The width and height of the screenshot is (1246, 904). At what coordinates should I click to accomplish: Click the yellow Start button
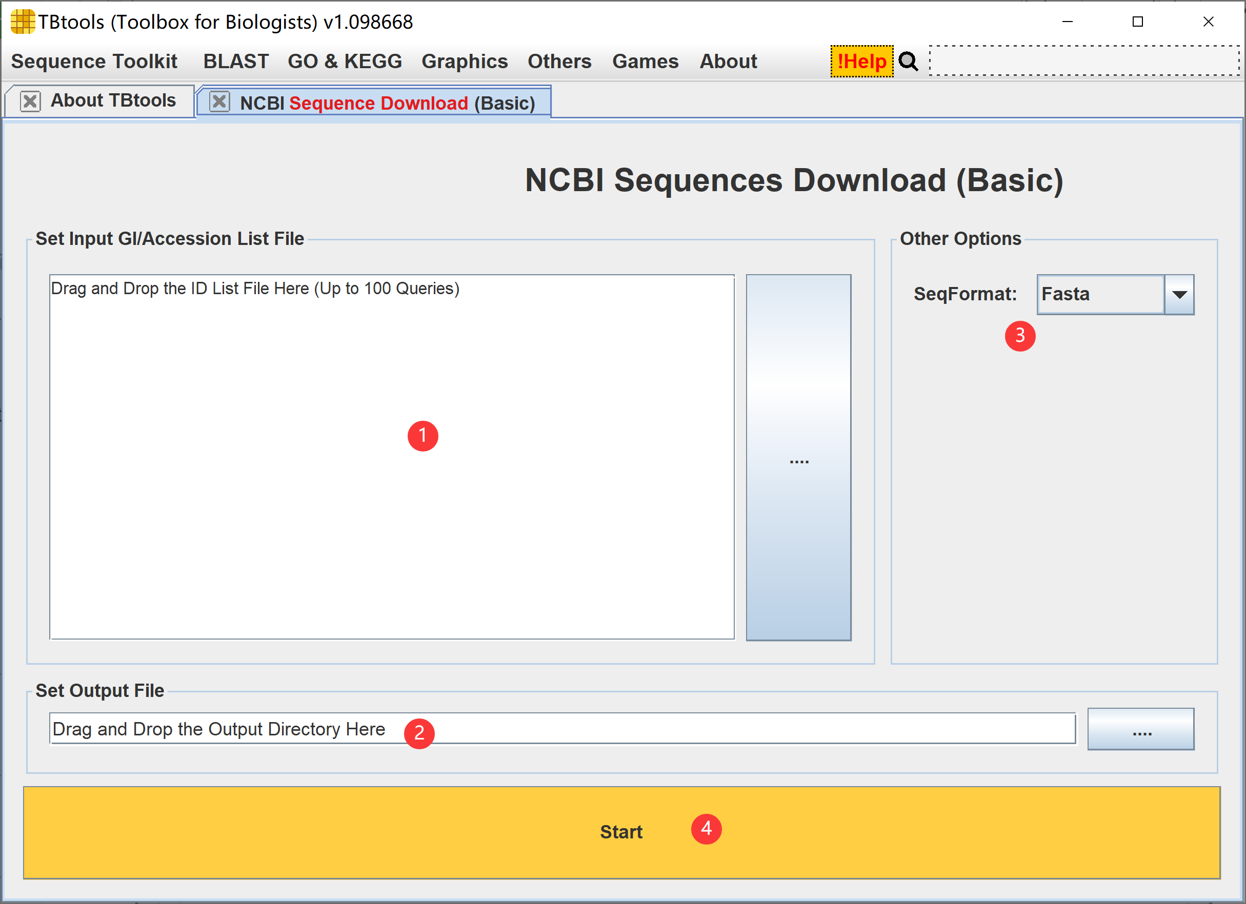point(622,833)
